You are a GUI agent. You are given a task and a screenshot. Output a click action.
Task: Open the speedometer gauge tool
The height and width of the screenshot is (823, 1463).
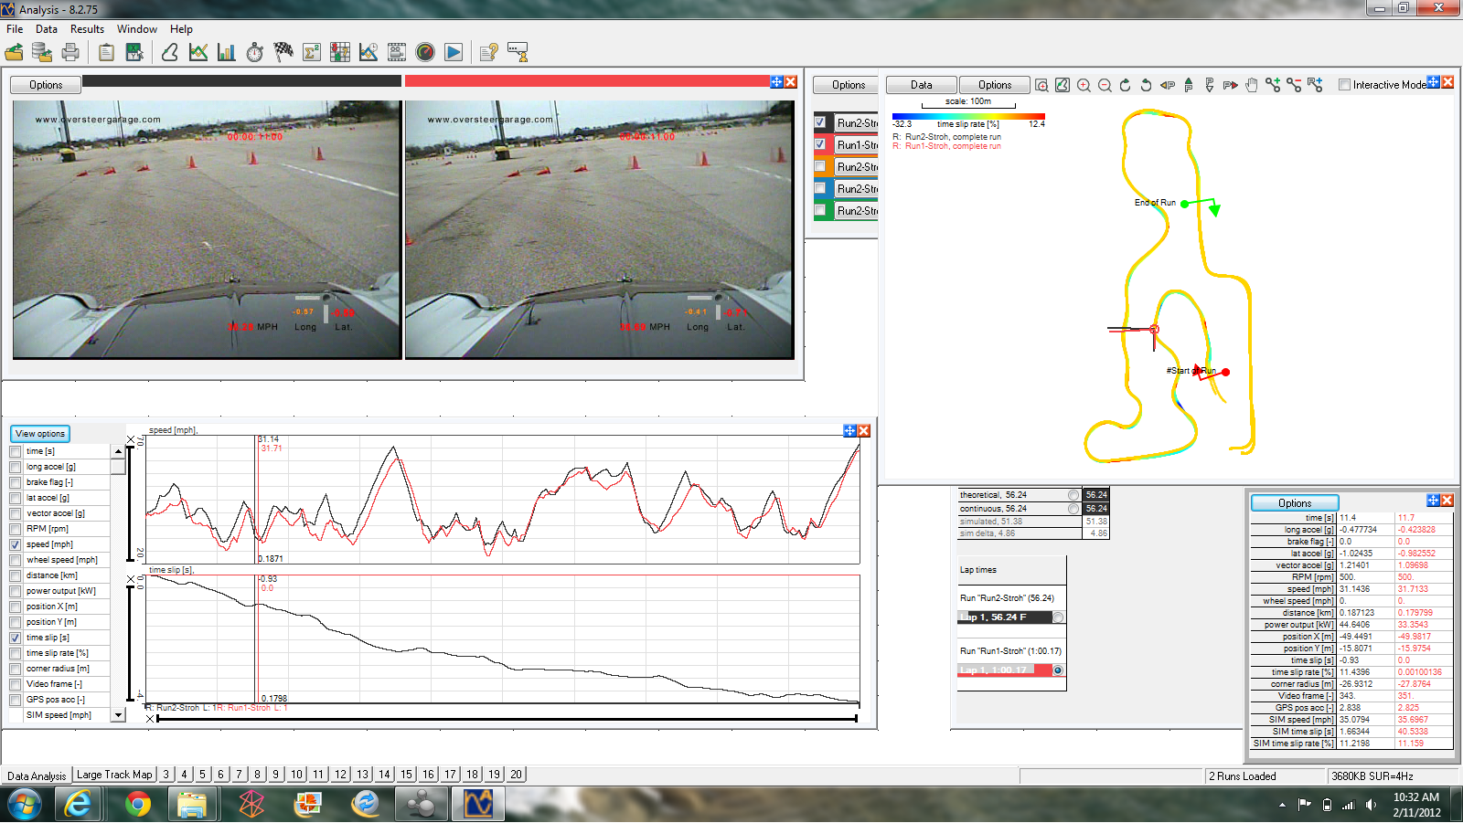(425, 53)
